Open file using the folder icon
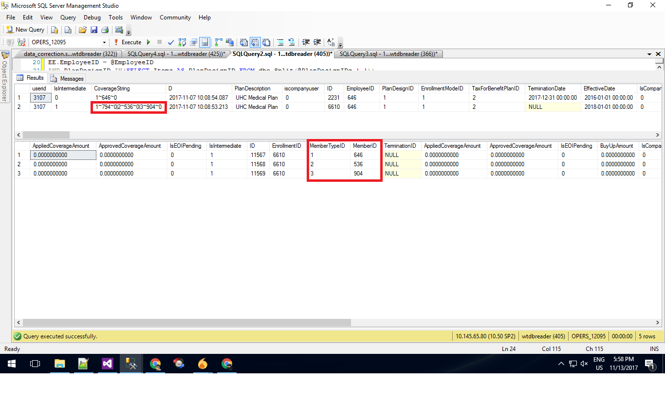665x402 pixels. click(83, 30)
